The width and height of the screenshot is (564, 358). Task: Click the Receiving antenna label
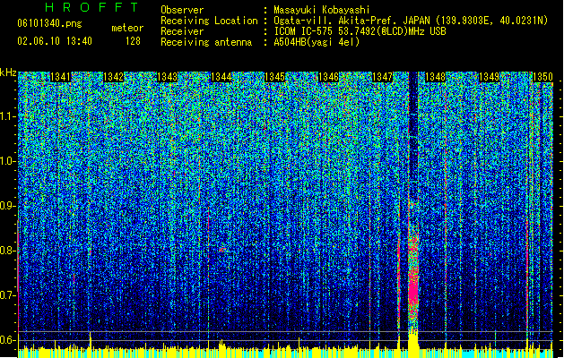pyautogui.click(x=206, y=42)
